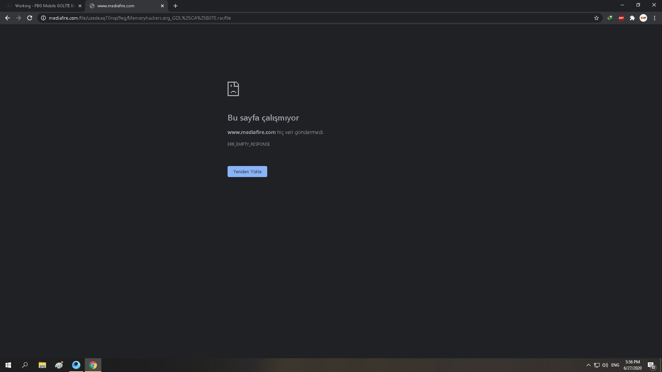Open the Chrome profile avatar

(643, 18)
